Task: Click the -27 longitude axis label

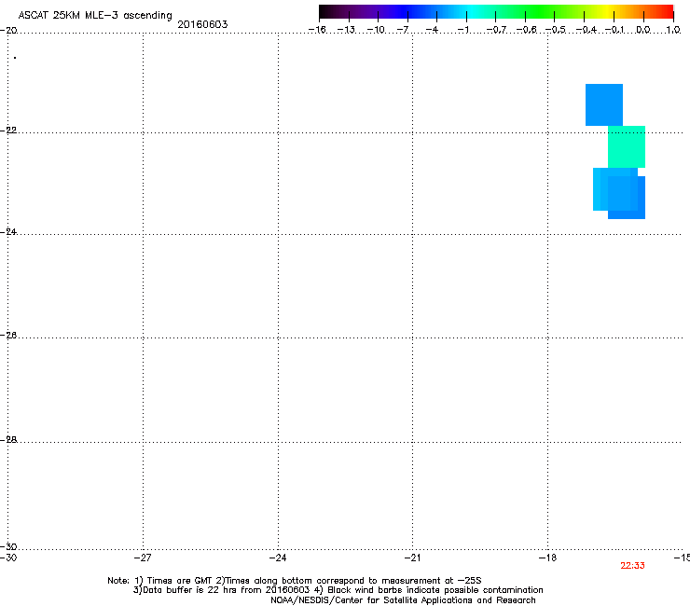Action: [x=143, y=558]
